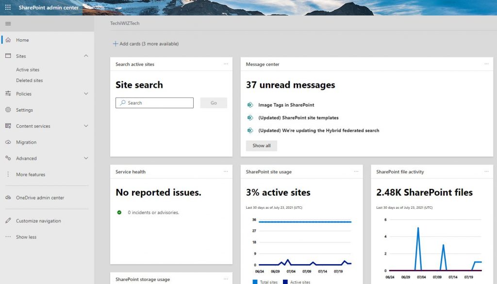
Task: Open SharePoint storage usage card options menu
Action: coord(226,279)
